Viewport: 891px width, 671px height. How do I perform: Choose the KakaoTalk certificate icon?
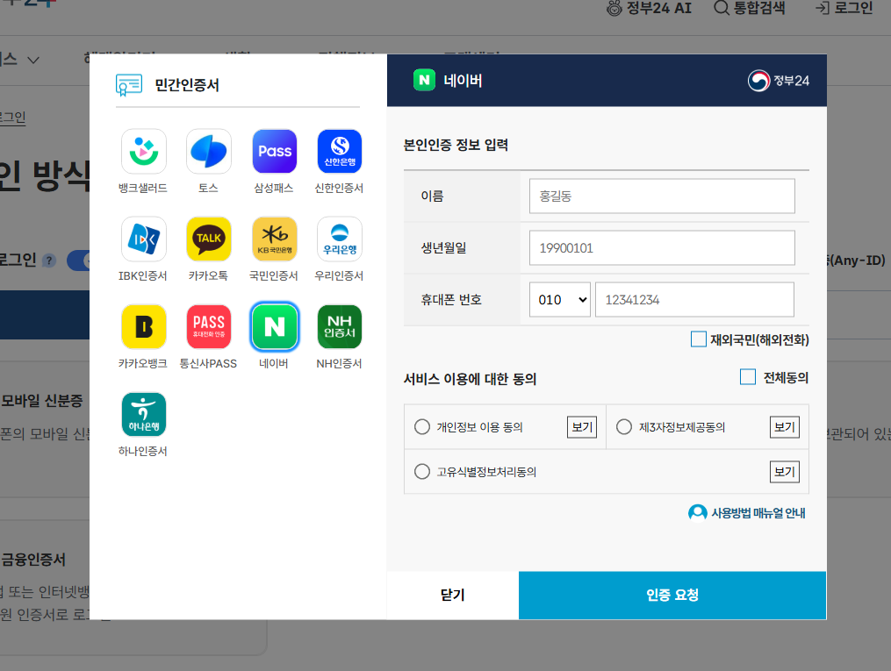coord(209,239)
